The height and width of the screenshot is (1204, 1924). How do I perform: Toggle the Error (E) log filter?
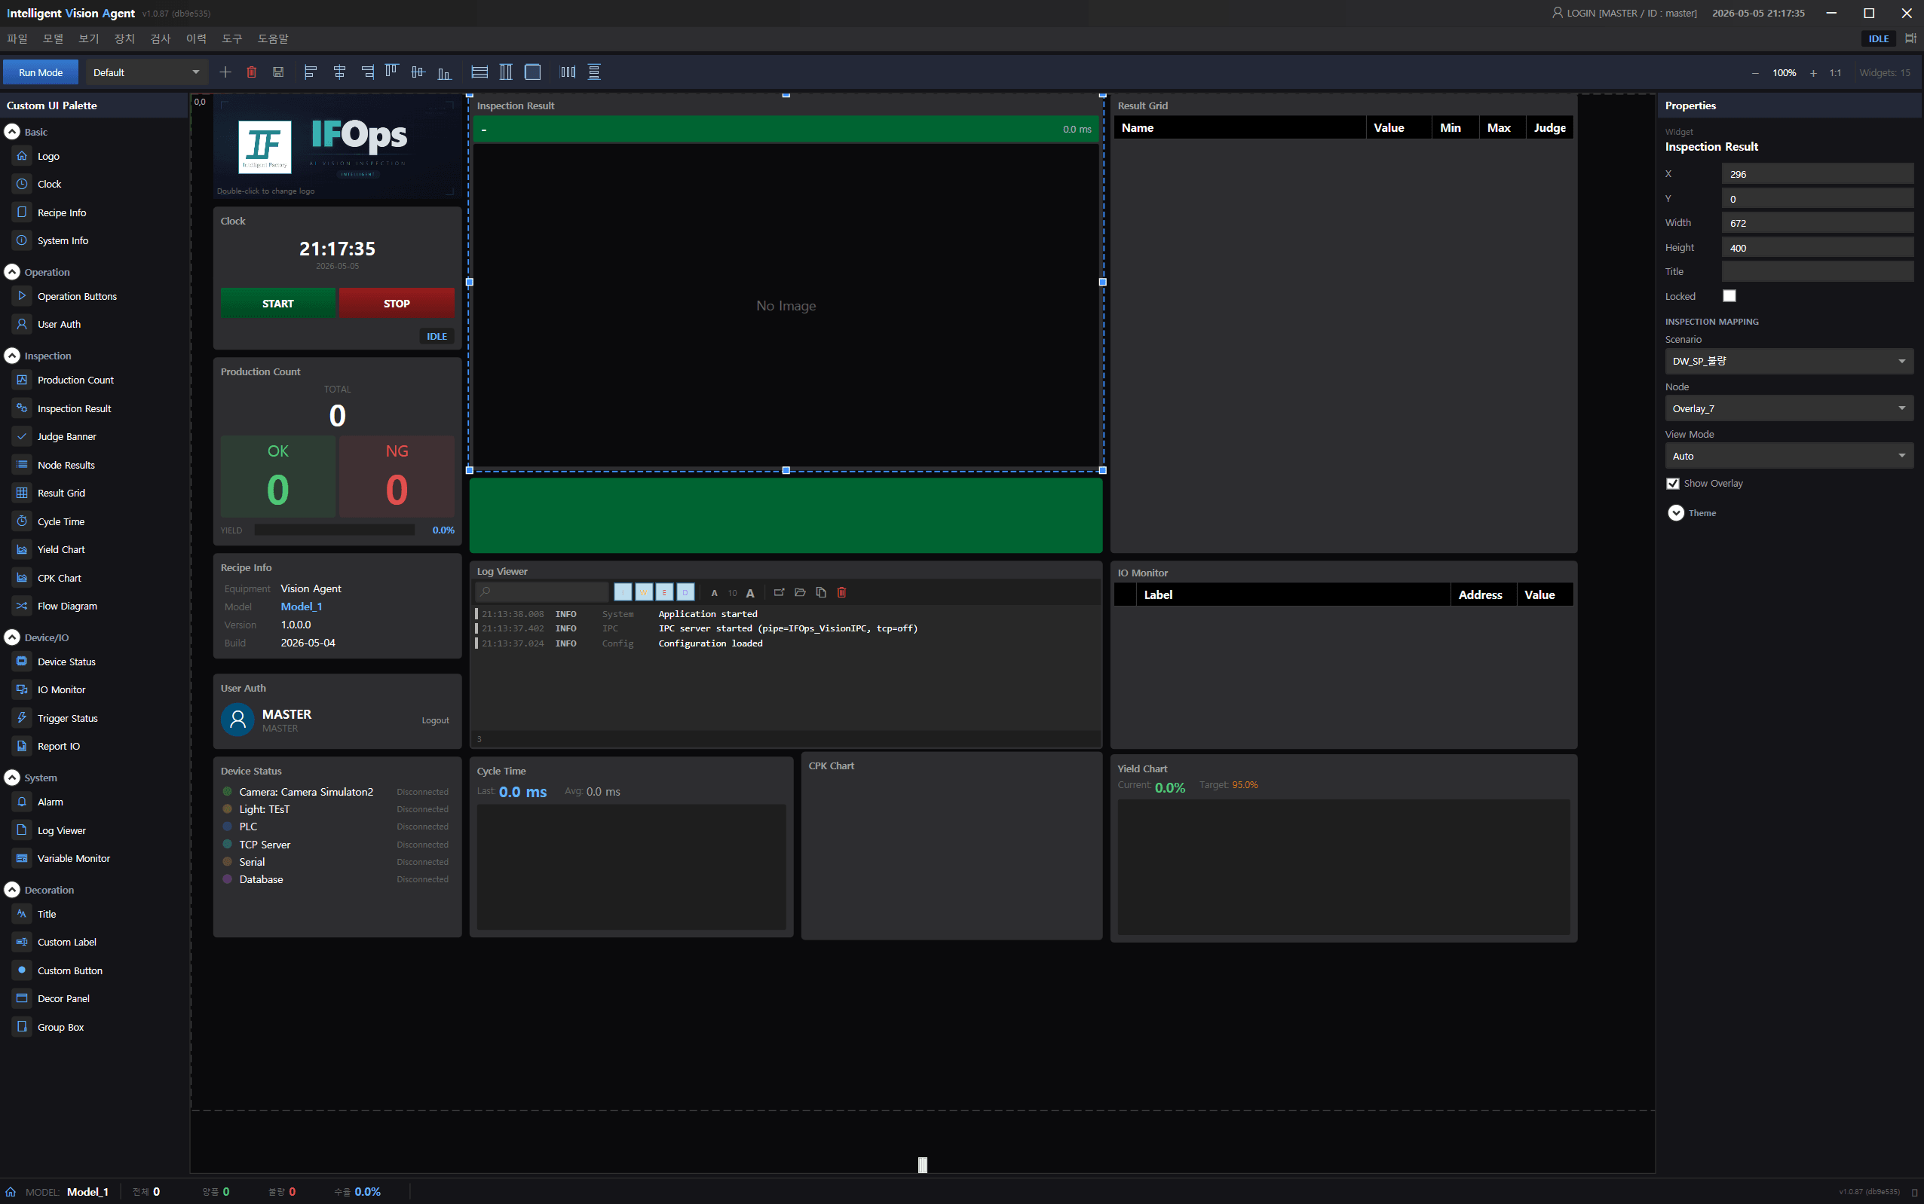point(664,592)
